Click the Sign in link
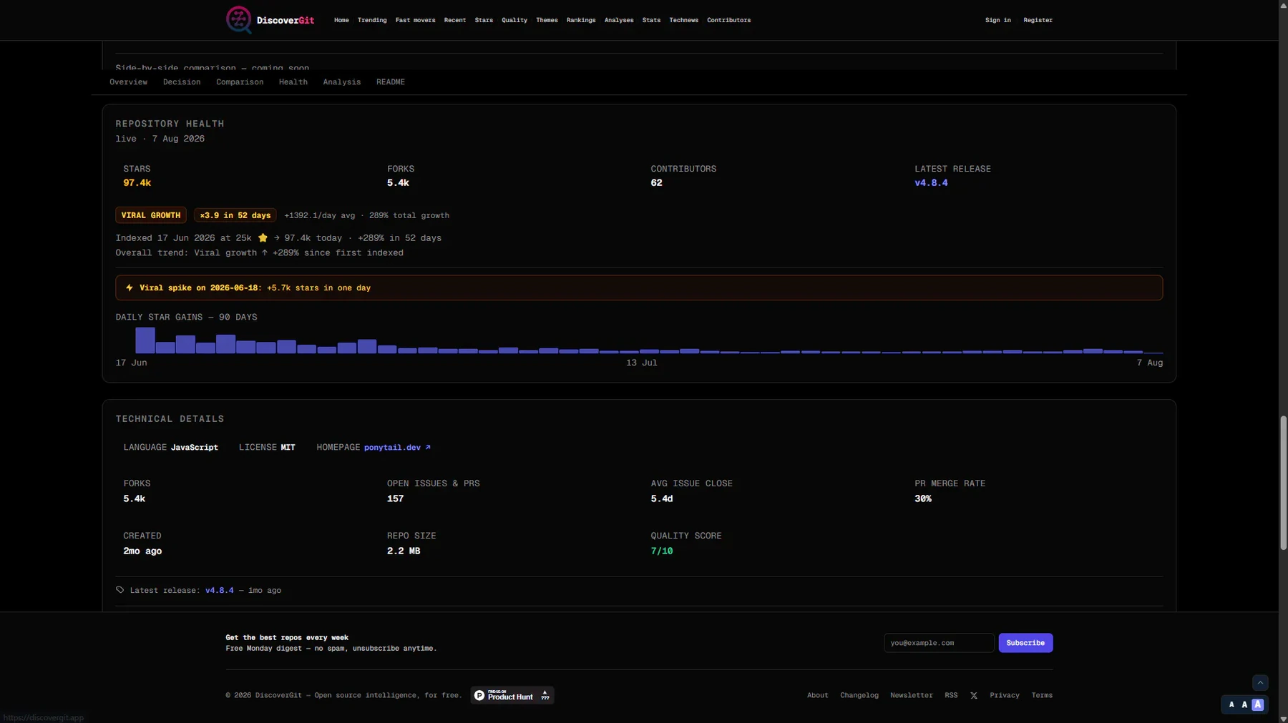Viewport: 1288px width, 723px height. pos(997,20)
